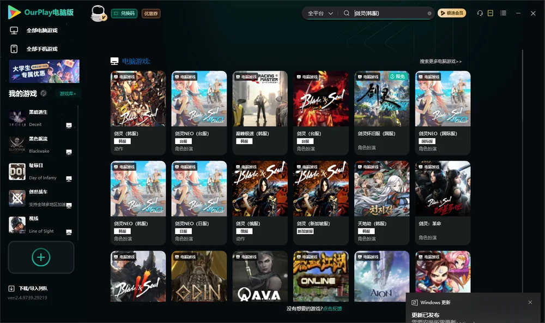The height and width of the screenshot is (323, 545).
Task: Open the 搜索更多电脑游戏 link
Action: coord(441,61)
